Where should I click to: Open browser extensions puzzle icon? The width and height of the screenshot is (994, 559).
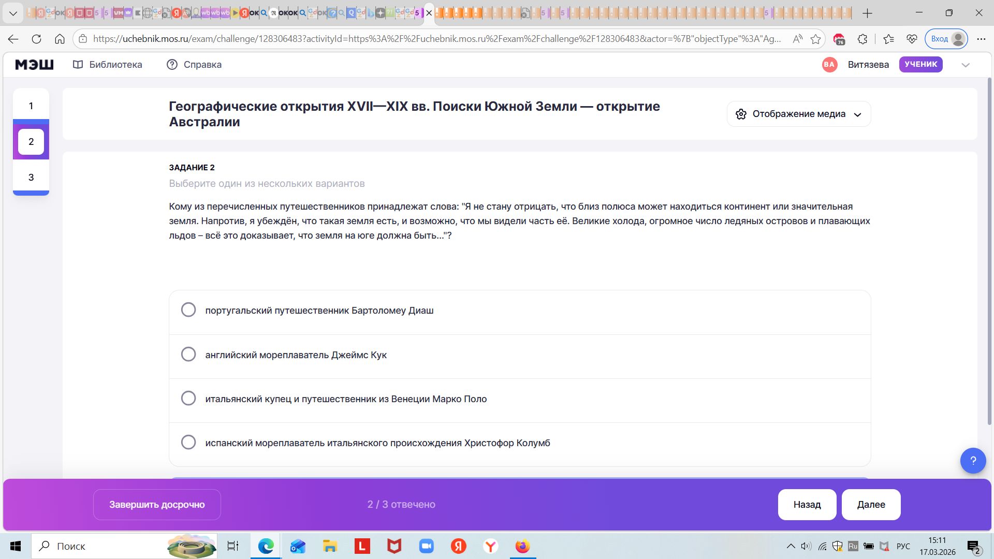pos(863,39)
